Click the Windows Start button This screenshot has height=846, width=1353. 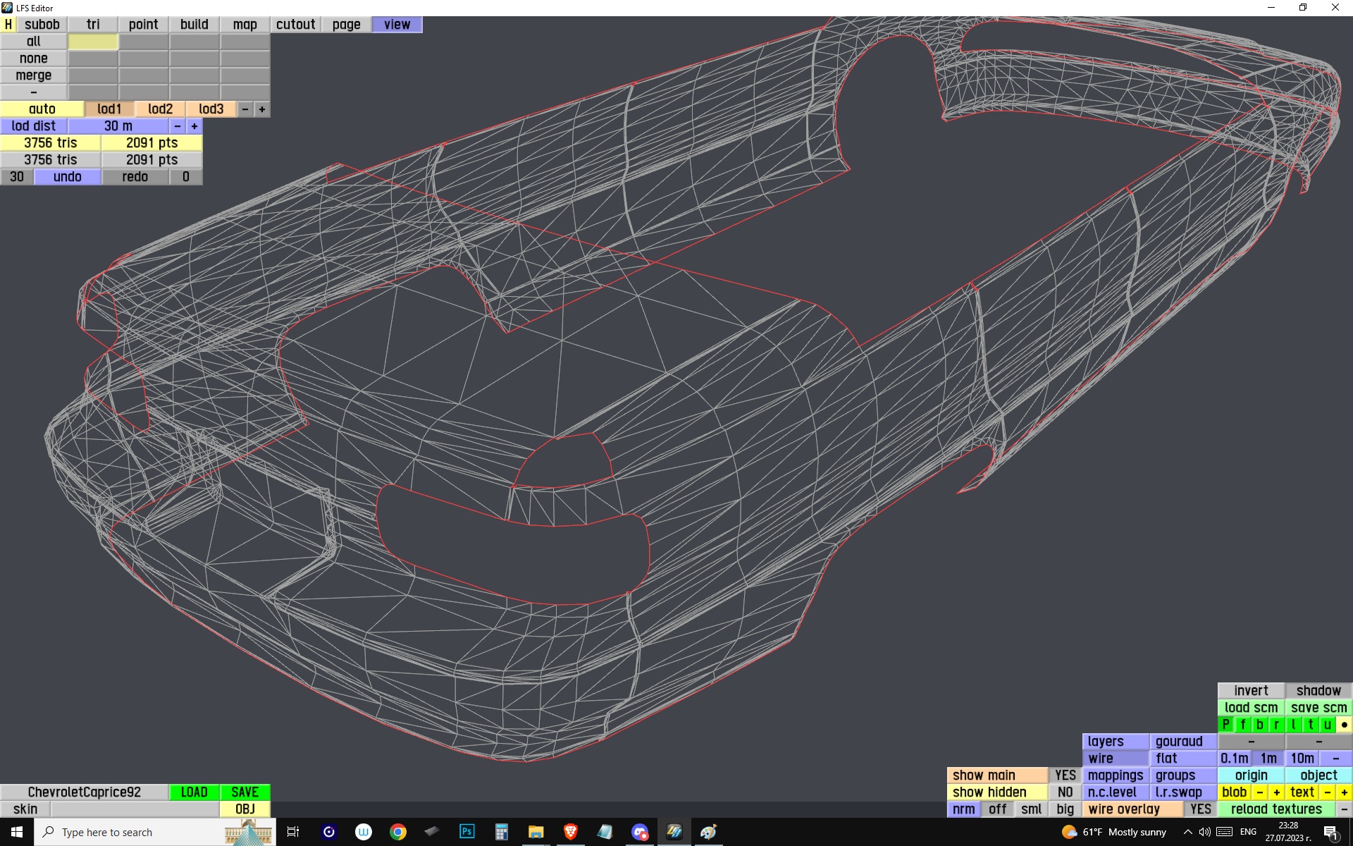coord(17,832)
